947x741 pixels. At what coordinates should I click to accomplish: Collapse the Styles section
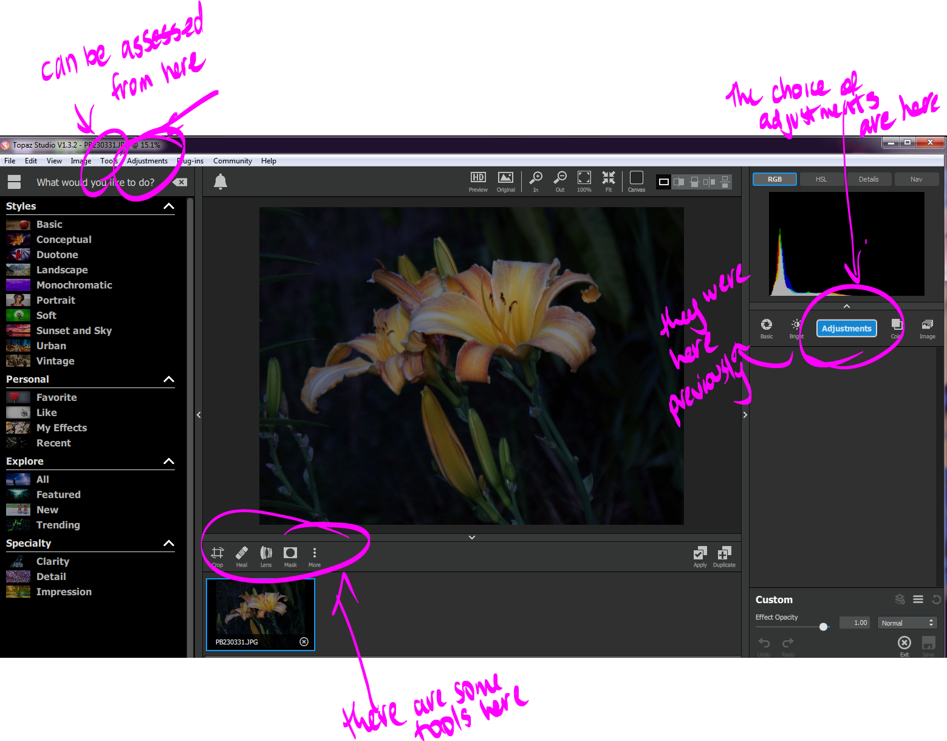point(169,207)
